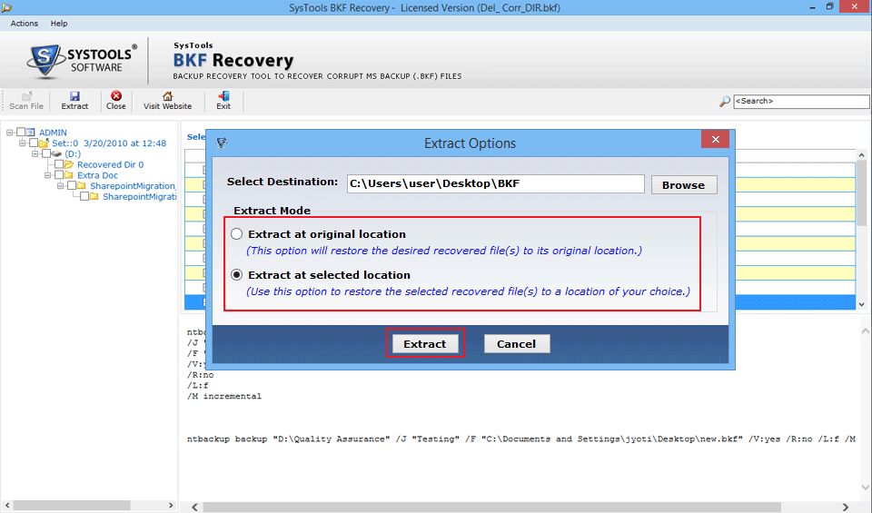This screenshot has height=513, width=872.
Task: Collapse the (D:) drive node
Action: (35, 154)
